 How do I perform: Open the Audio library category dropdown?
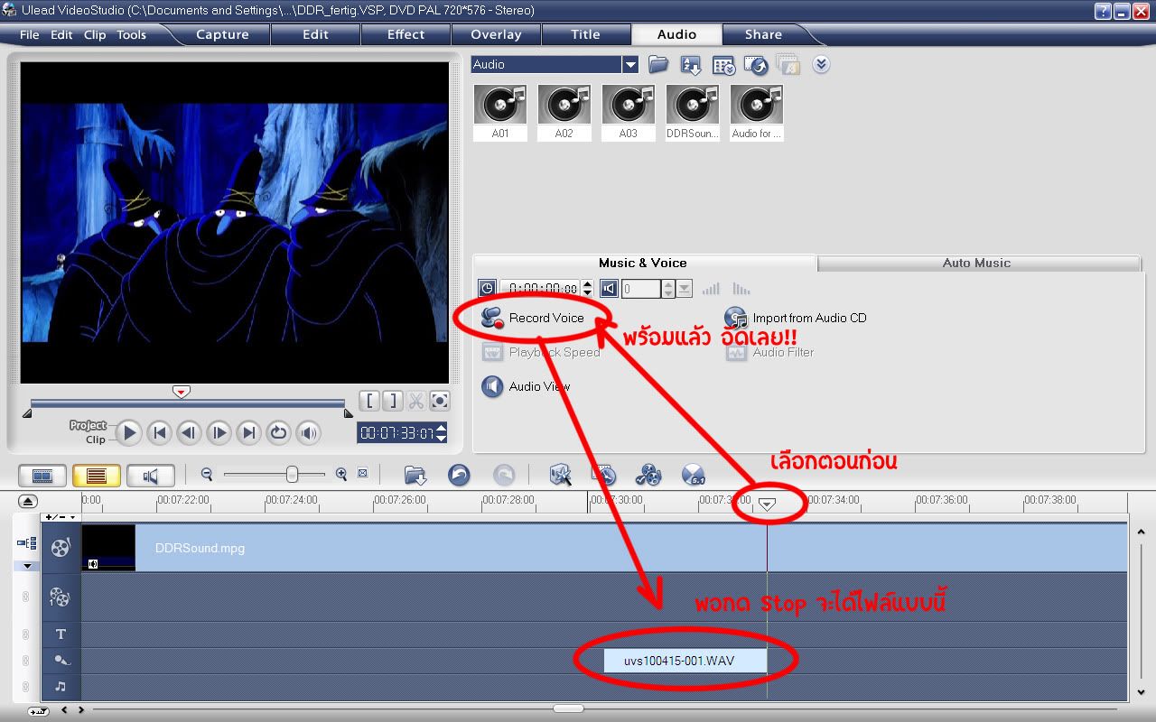pyautogui.click(x=630, y=65)
